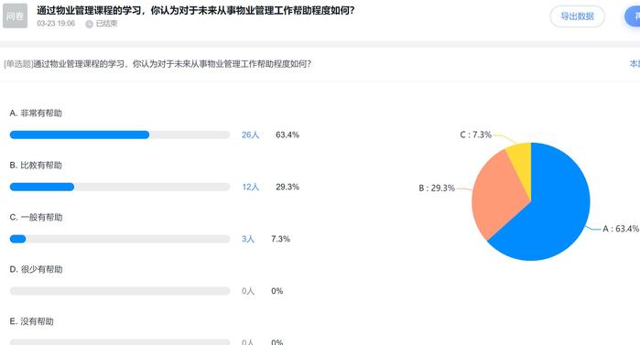Open the 26人 respondents link for option A
The image size is (640, 345).
(x=250, y=135)
